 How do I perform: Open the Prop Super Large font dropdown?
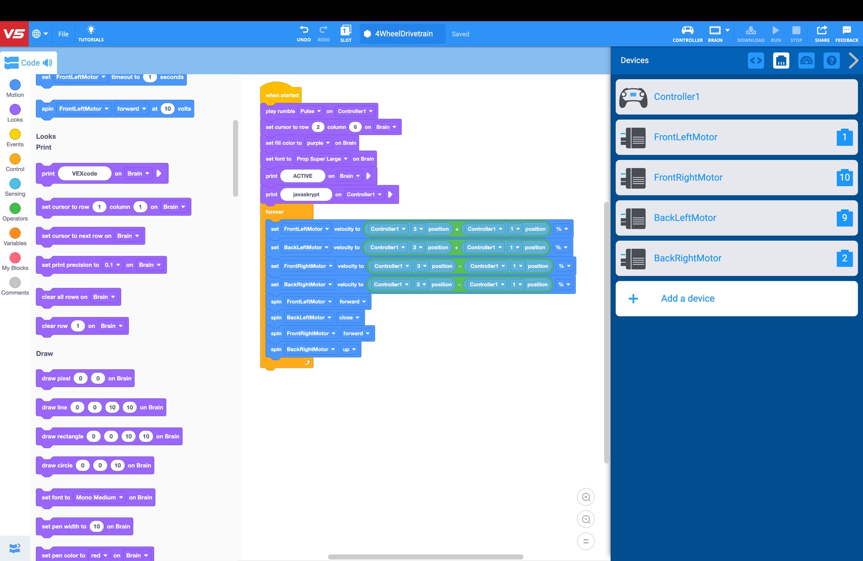[322, 159]
